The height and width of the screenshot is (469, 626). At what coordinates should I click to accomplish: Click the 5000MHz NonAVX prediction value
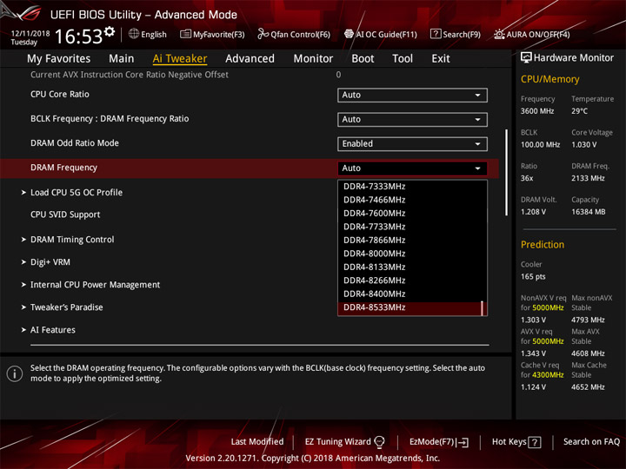(548, 307)
